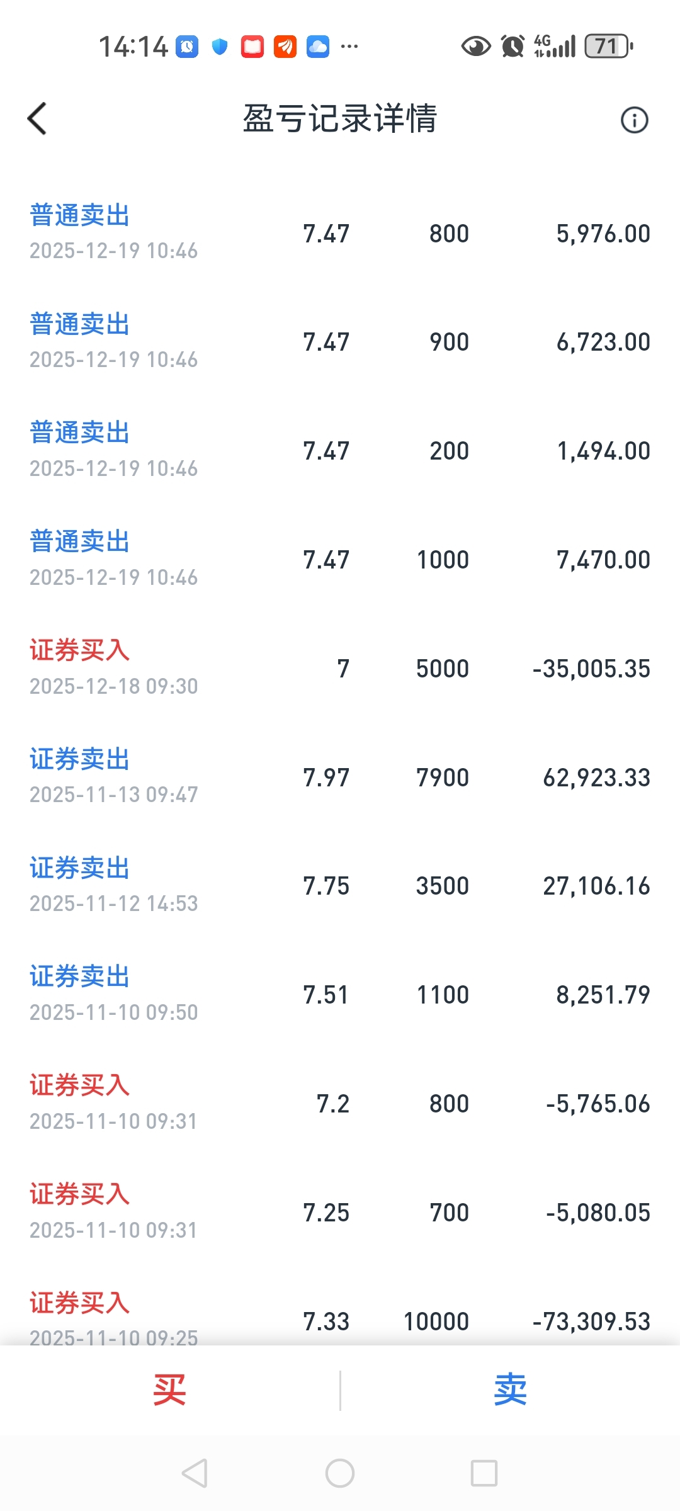Viewport: 680px width, 1511px height.
Task: Tap the muted alarm status icon
Action: (x=513, y=46)
